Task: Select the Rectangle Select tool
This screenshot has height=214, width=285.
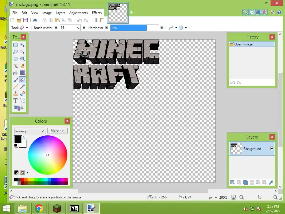Action: coord(16,45)
